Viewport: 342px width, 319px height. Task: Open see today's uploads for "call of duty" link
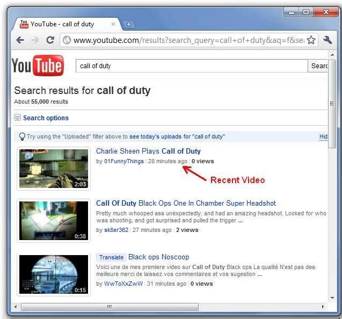click(x=177, y=136)
